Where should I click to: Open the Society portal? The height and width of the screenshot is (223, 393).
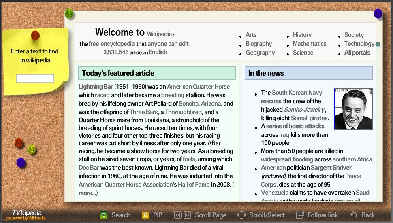tap(354, 35)
